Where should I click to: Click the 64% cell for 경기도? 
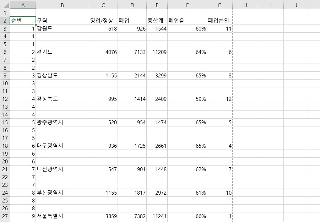pyautogui.click(x=187, y=52)
